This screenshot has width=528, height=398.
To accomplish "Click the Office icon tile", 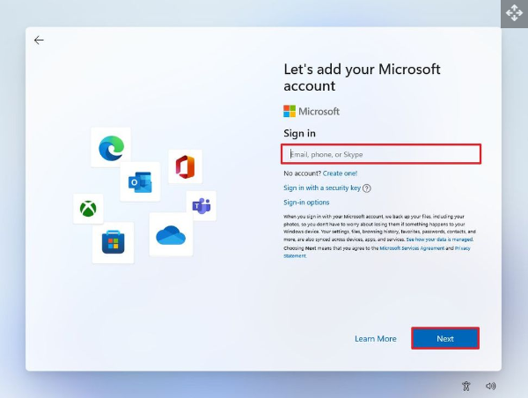I will click(x=185, y=166).
